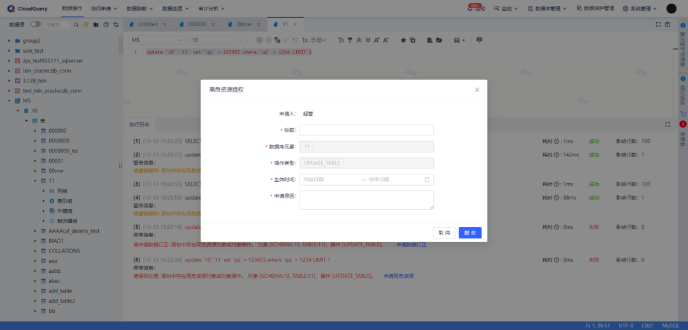The width and height of the screenshot is (688, 330).
Task: Open the Tx 手动 transaction mode dropdown
Action: tap(313, 40)
